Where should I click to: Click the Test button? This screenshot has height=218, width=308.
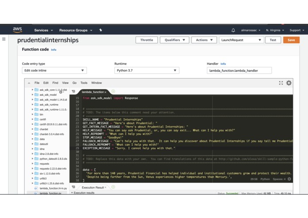[x=273, y=40]
